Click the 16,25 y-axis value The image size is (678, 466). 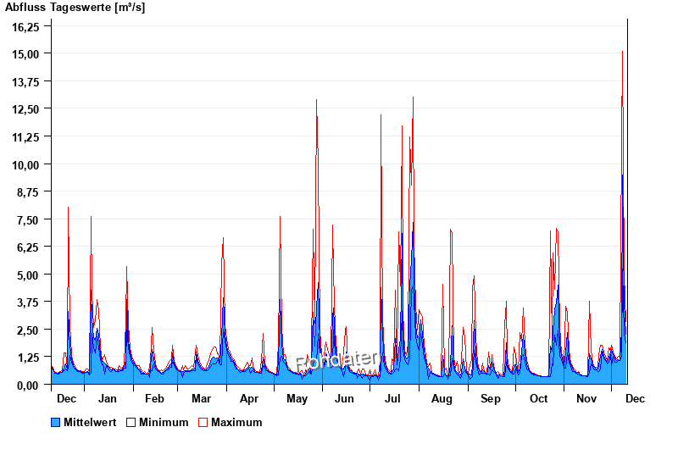click(26, 26)
